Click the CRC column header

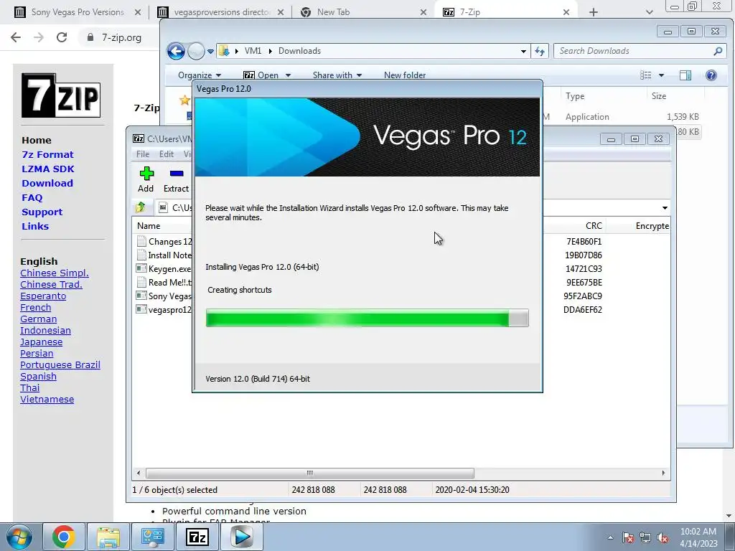(594, 226)
